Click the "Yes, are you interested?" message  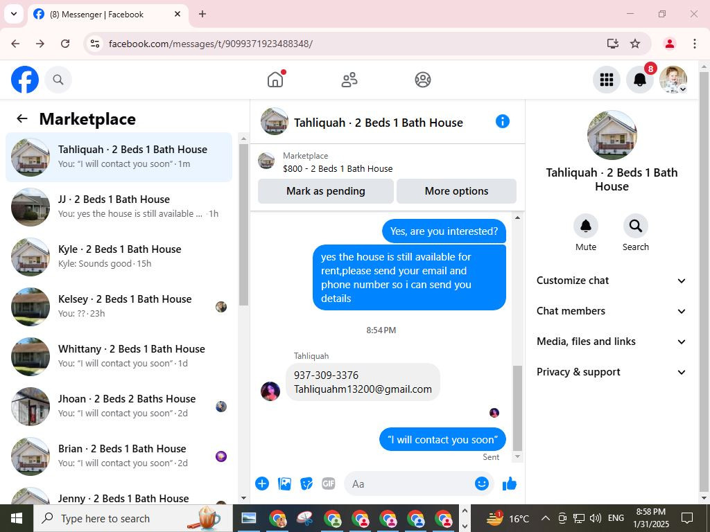[444, 231]
